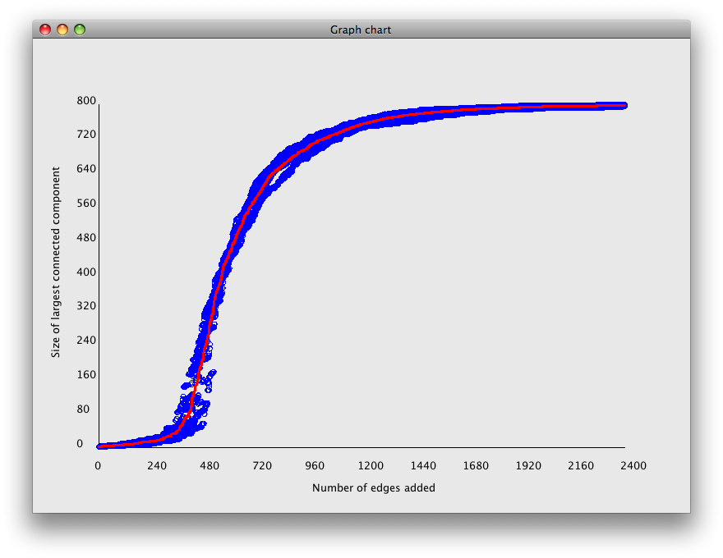Click the 1200 x-axis tick label
This screenshot has width=723, height=558.
[371, 466]
